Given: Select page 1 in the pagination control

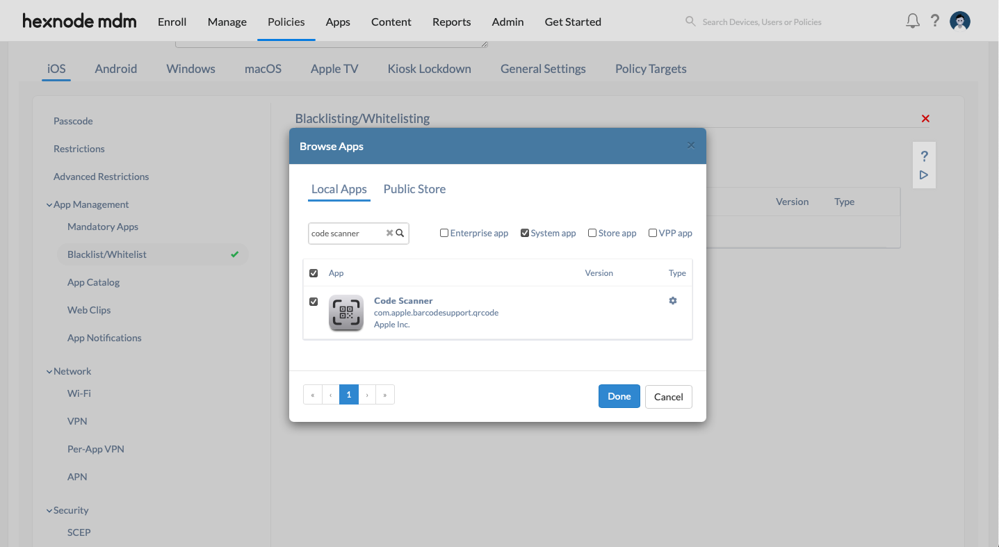Looking at the screenshot, I should [348, 394].
